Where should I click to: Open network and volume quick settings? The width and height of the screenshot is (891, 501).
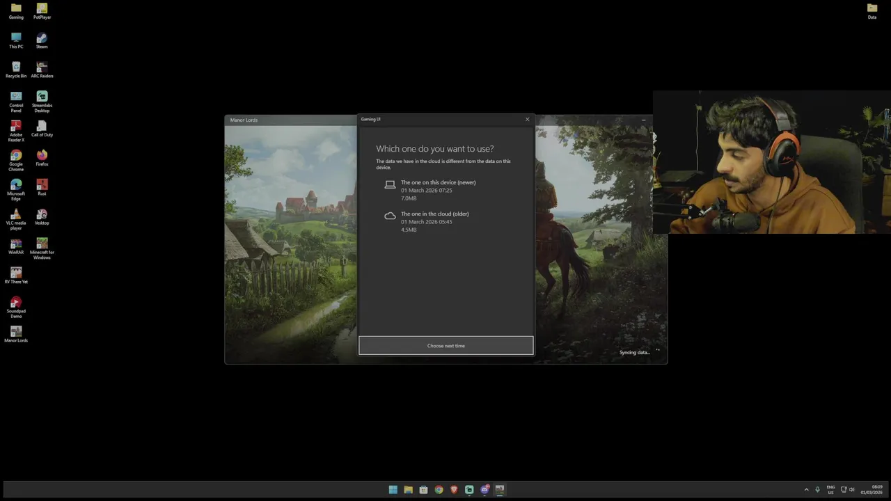848,490
